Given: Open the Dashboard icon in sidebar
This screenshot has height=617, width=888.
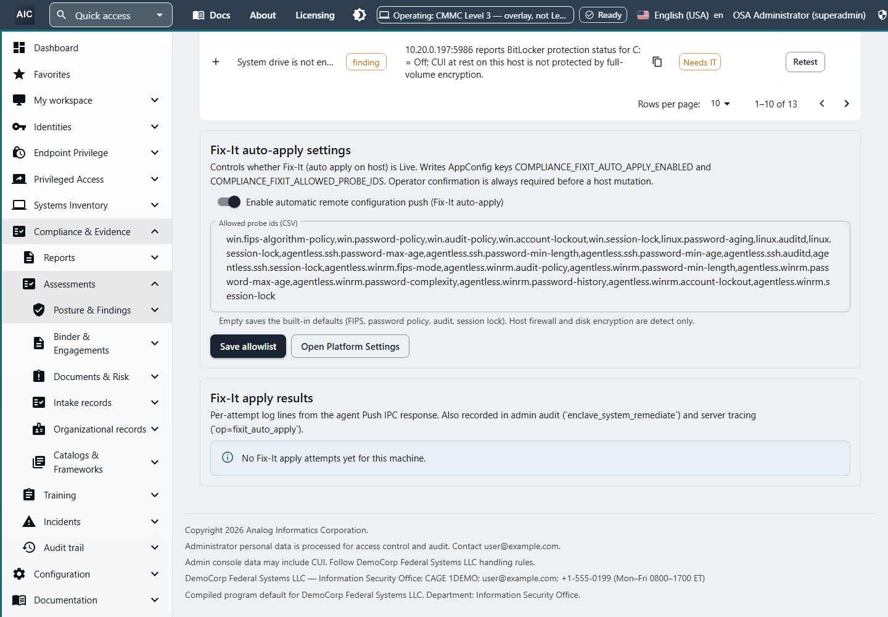Looking at the screenshot, I should click(x=19, y=48).
